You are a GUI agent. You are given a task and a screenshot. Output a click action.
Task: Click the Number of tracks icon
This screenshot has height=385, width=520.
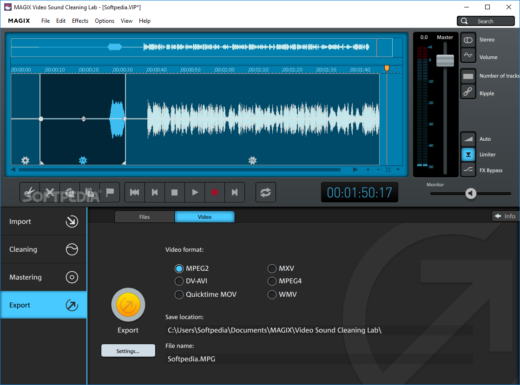pos(468,77)
